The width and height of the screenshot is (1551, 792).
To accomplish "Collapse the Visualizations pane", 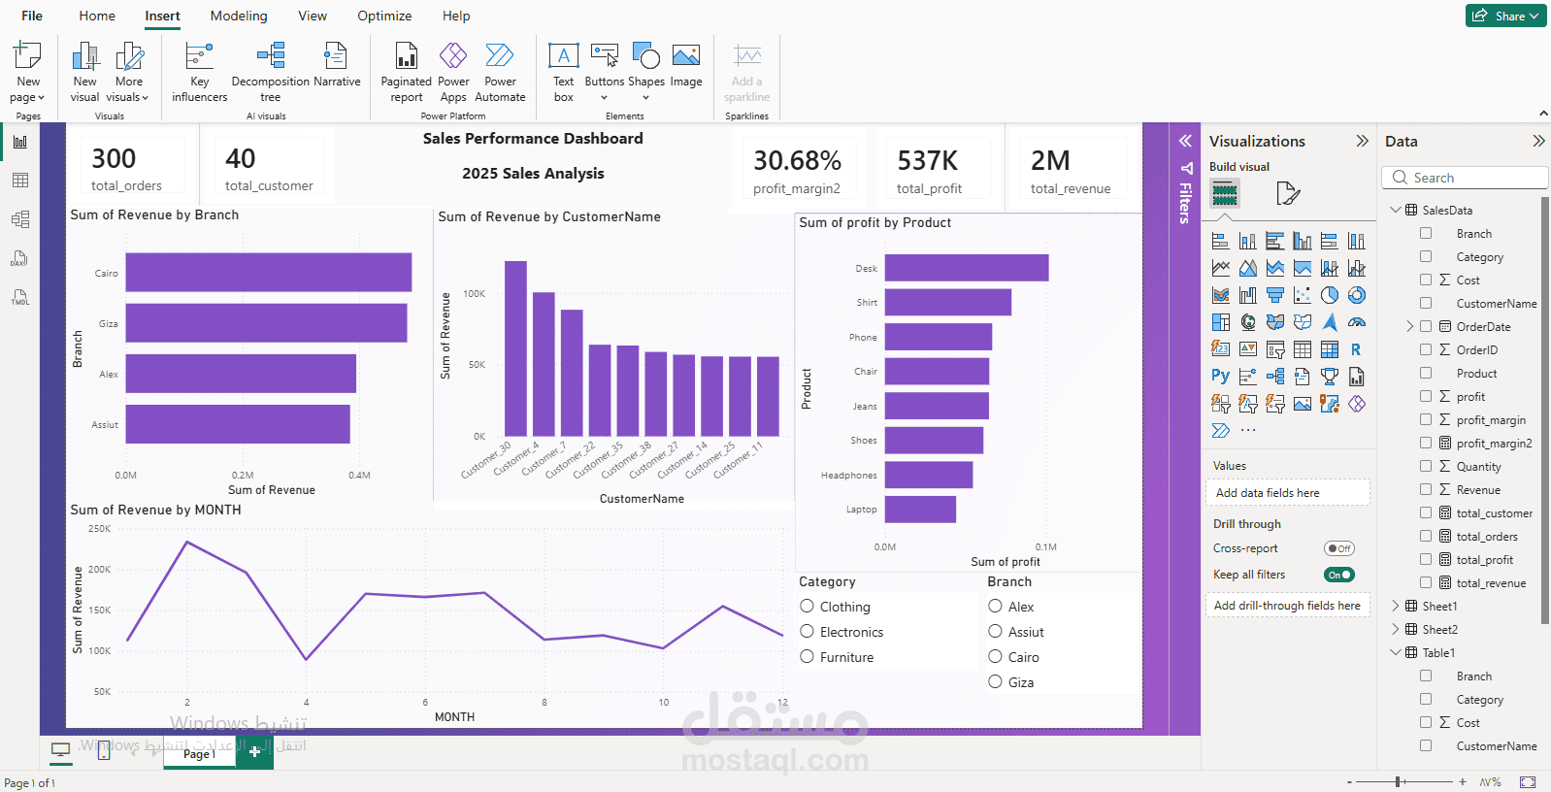I will point(1362,141).
